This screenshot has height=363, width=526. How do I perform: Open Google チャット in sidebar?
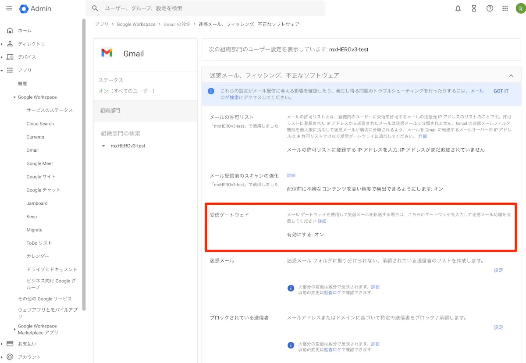click(43, 190)
